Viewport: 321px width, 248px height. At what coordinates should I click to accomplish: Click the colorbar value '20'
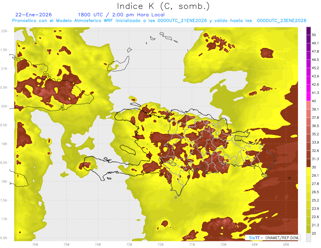click(x=314, y=233)
